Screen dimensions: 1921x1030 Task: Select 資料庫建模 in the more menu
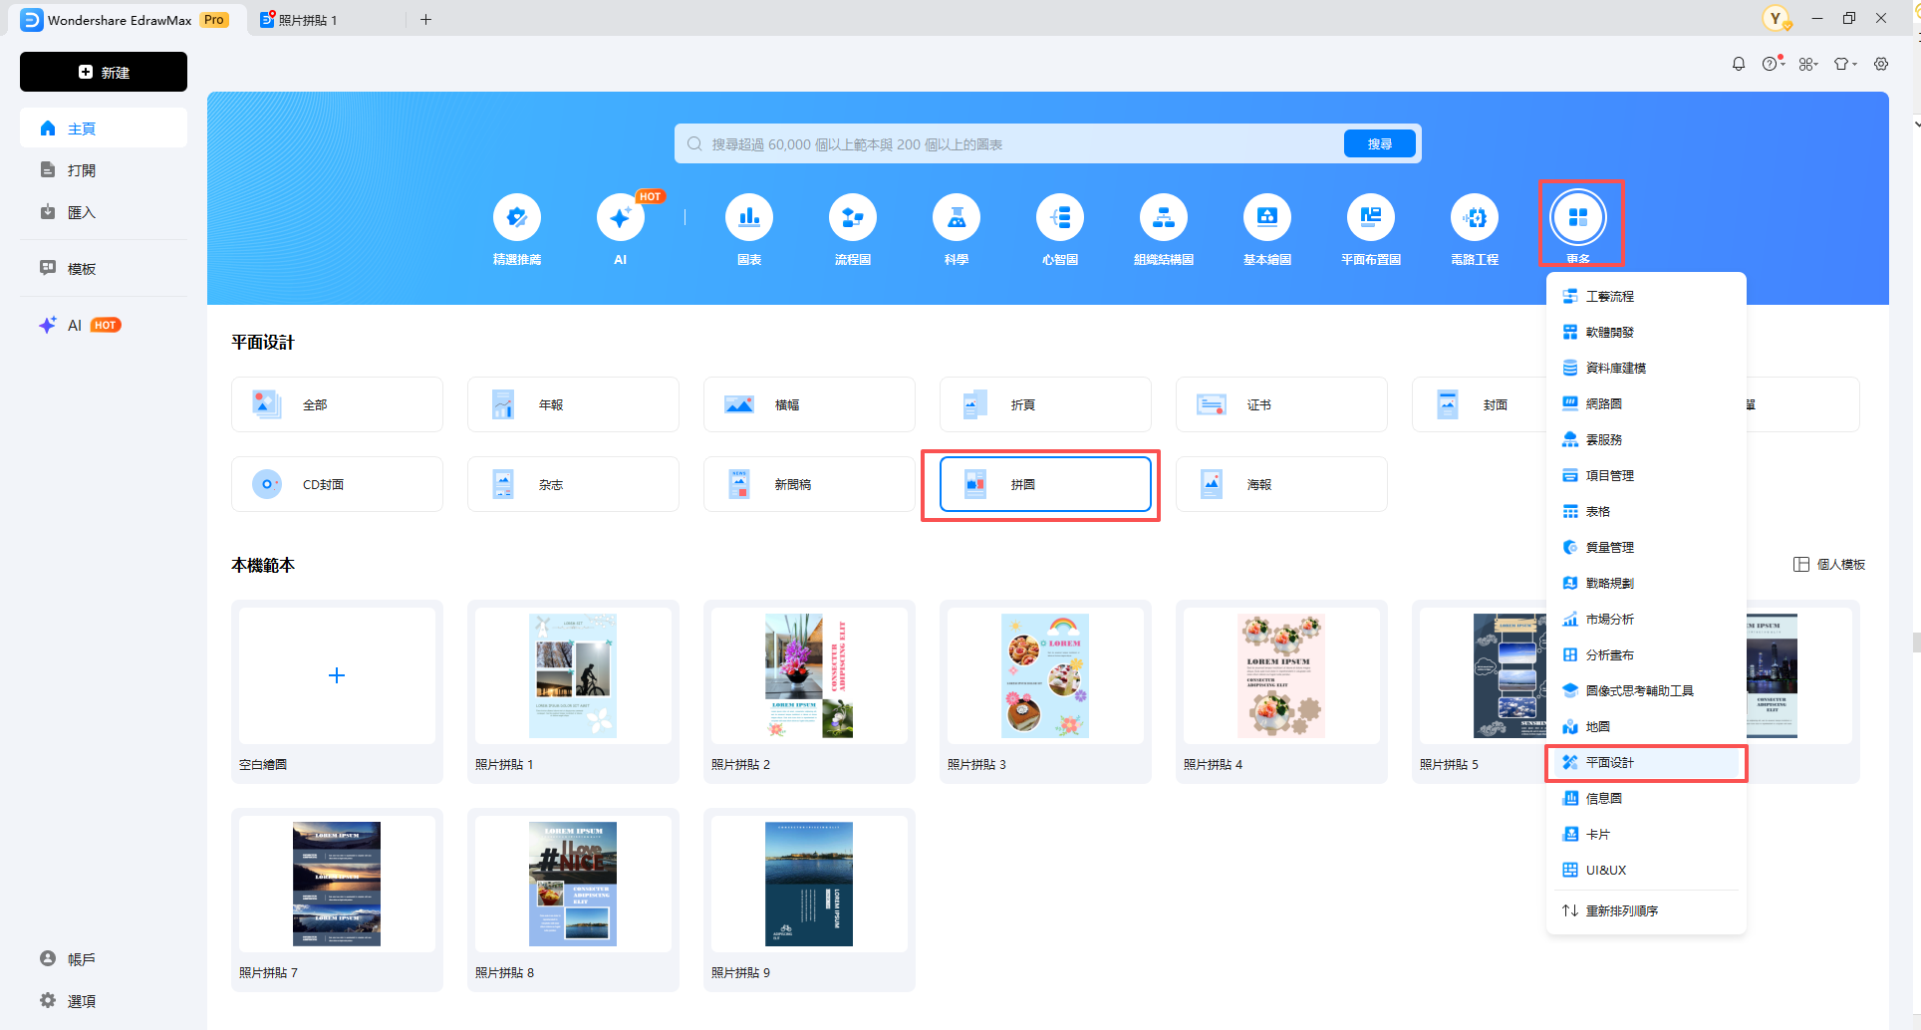[x=1615, y=369]
